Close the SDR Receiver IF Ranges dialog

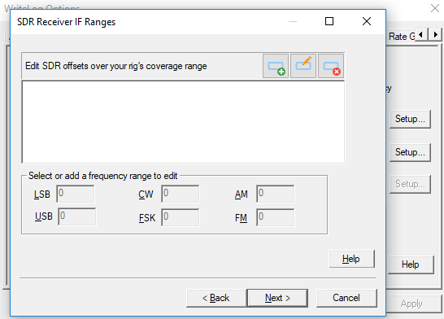[x=367, y=21]
